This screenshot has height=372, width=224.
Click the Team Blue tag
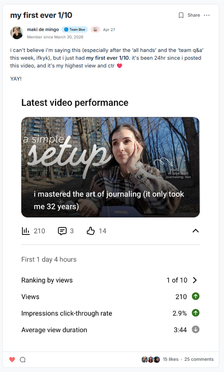pos(75,30)
